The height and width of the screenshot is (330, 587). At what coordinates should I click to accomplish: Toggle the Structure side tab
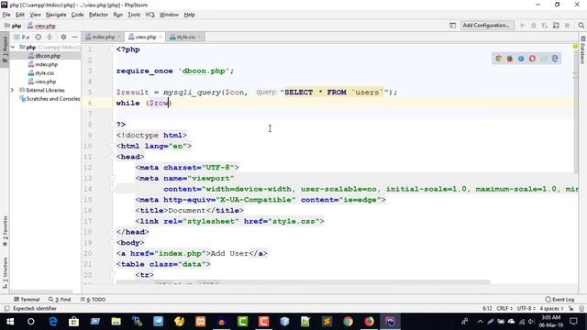tap(5, 273)
